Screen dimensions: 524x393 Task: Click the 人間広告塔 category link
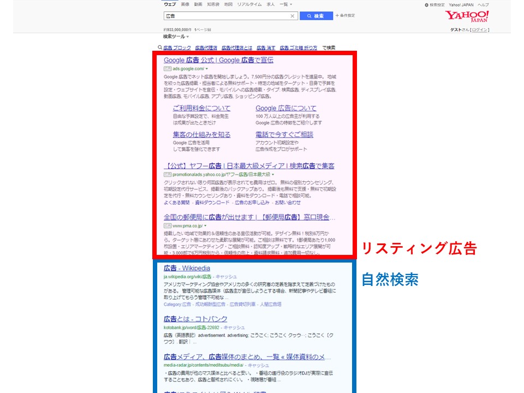tap(271, 305)
